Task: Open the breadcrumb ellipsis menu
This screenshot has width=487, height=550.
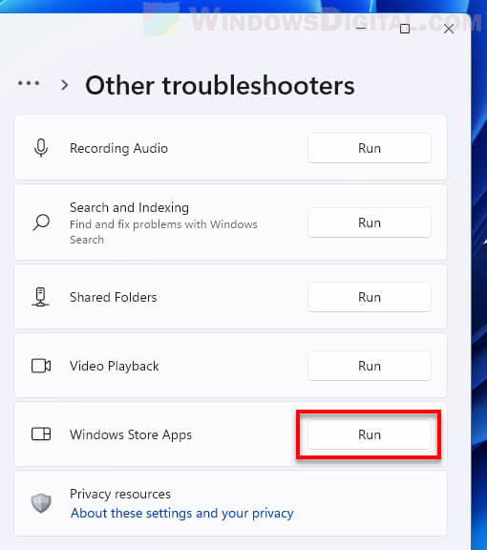Action: tap(29, 83)
